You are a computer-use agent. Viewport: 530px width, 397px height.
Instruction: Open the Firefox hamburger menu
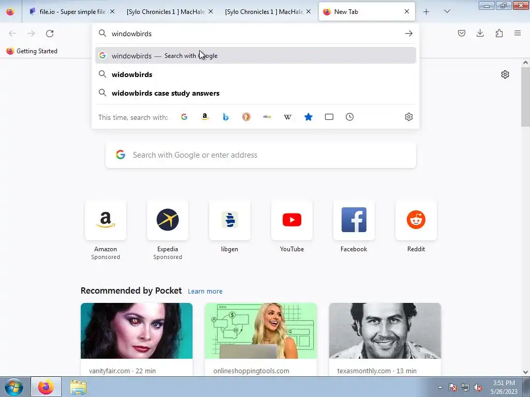(x=518, y=33)
